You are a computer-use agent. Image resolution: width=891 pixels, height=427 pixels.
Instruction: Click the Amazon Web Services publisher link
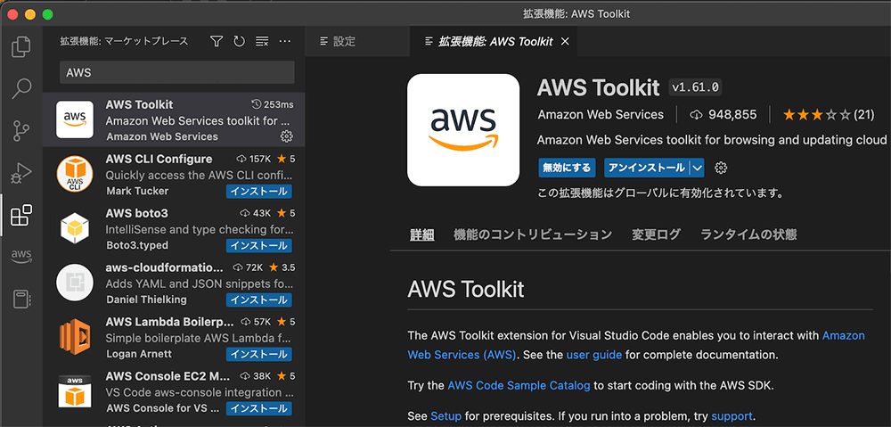click(x=601, y=115)
